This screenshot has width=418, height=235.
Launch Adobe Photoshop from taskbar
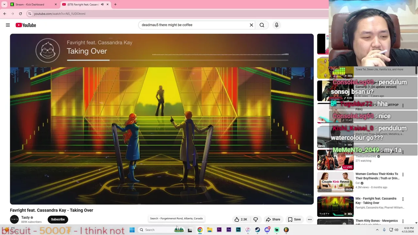[x=238, y=230]
